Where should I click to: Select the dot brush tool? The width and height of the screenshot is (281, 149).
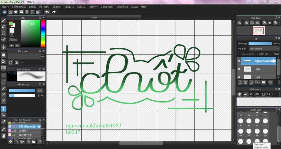tap(3, 39)
